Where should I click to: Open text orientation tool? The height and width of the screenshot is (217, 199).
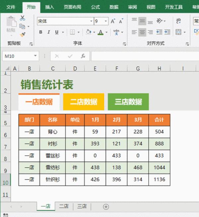tap(159, 21)
